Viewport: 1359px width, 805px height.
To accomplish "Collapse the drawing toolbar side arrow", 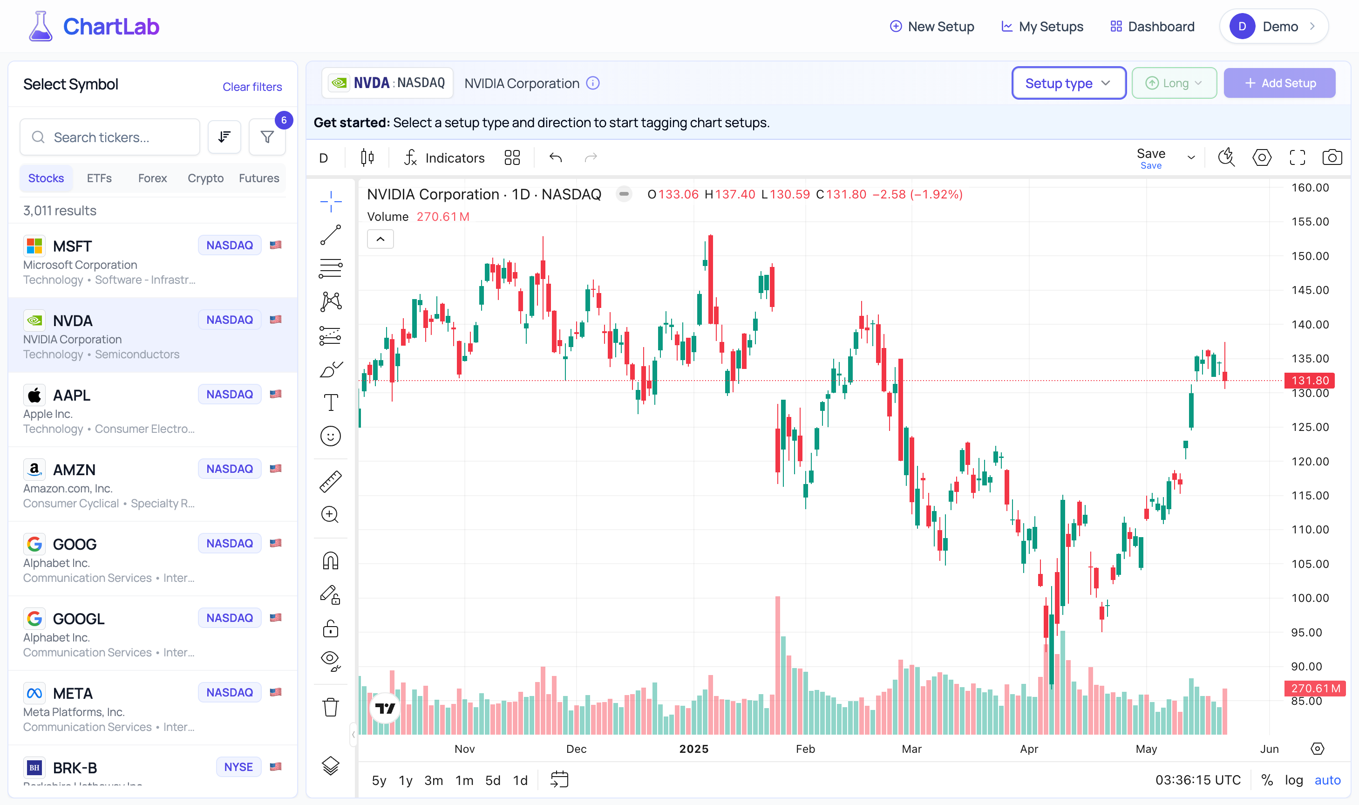I will click(x=353, y=735).
